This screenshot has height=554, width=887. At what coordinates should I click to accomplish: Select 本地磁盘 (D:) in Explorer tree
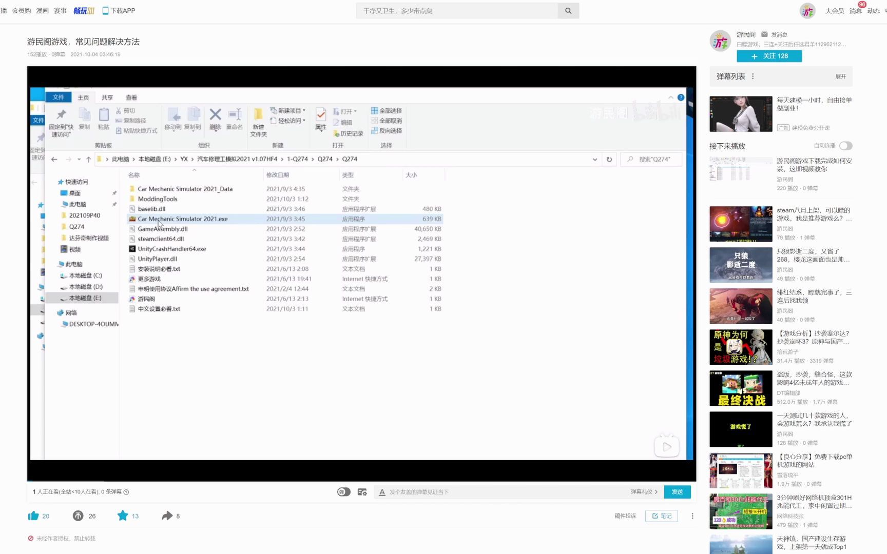[x=86, y=287]
